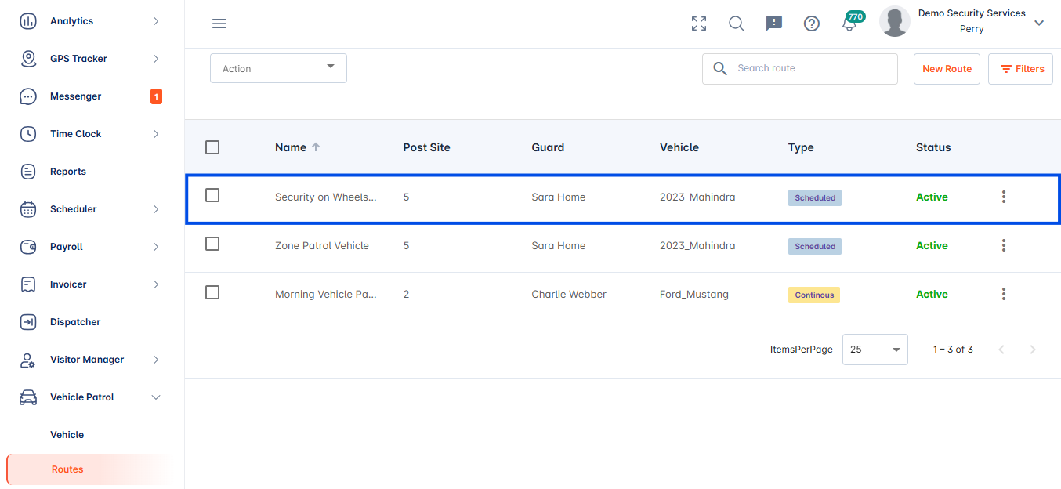Click the Scheduler calendar icon
Screen dimensions: 1061x489
[28, 209]
